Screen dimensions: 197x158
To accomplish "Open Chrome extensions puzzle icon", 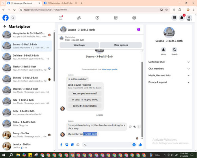I will pos(180,10).
